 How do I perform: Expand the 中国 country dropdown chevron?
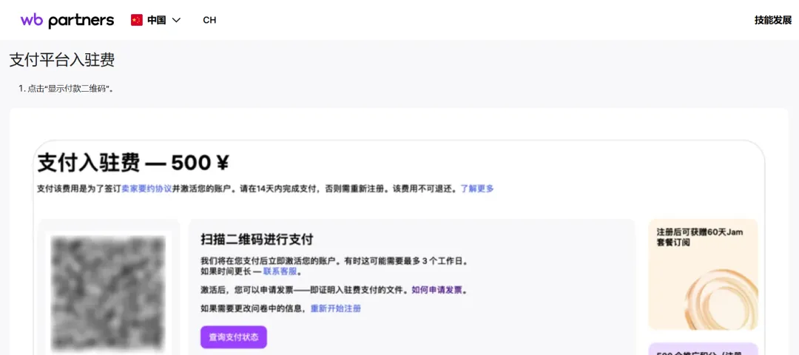click(176, 21)
